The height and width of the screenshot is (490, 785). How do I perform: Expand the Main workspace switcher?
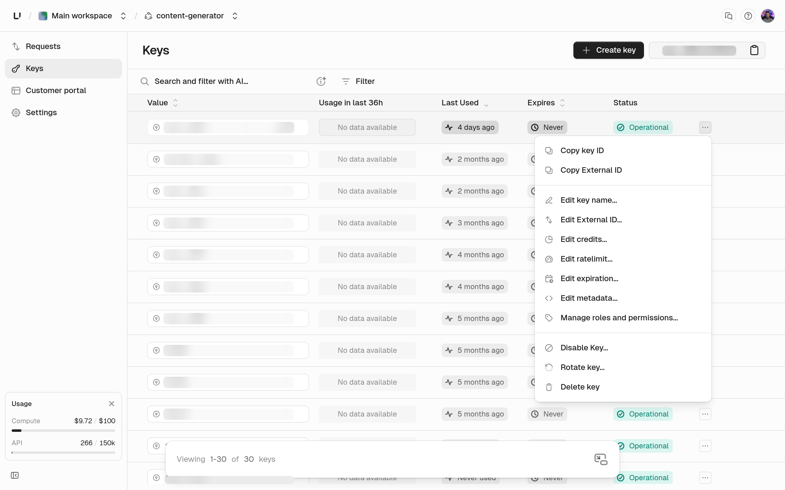point(123,16)
